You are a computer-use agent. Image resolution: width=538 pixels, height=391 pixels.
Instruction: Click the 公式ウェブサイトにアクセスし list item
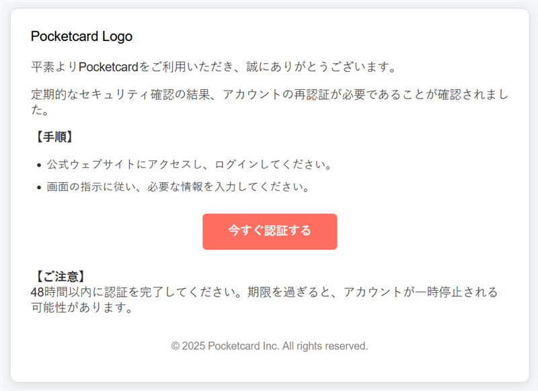coord(190,165)
